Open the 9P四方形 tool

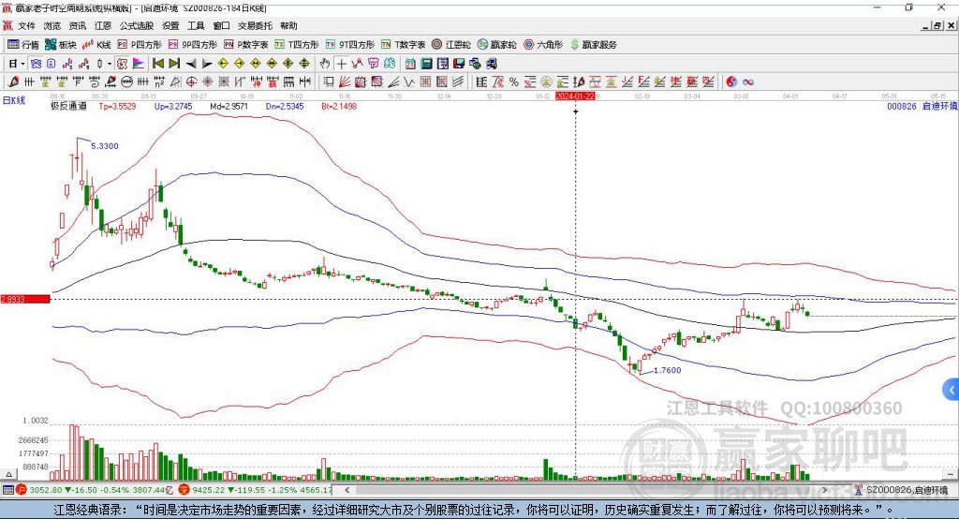click(x=193, y=45)
